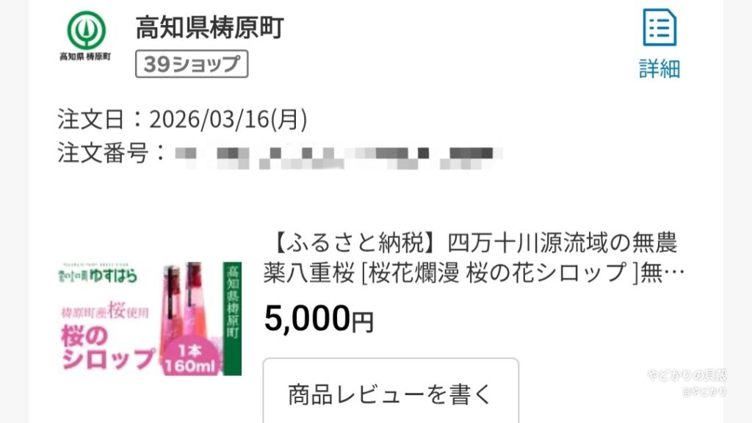Click the green vertical 高知県梼原町 banner in the thumbnail
The height and width of the screenshot is (423, 752).
(232, 319)
